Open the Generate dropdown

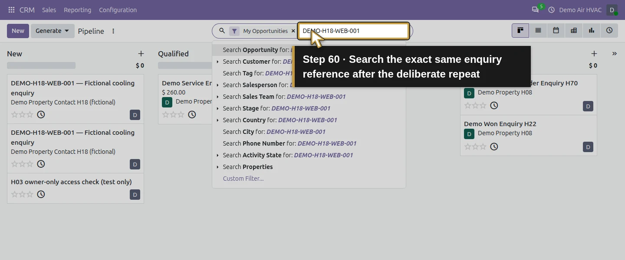click(53, 31)
